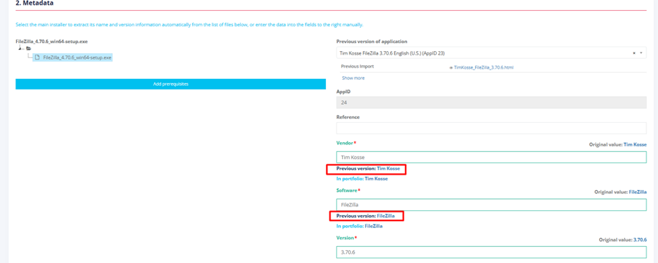This screenshot has height=263, width=658.
Task: Click the Show more link
Action: [353, 78]
